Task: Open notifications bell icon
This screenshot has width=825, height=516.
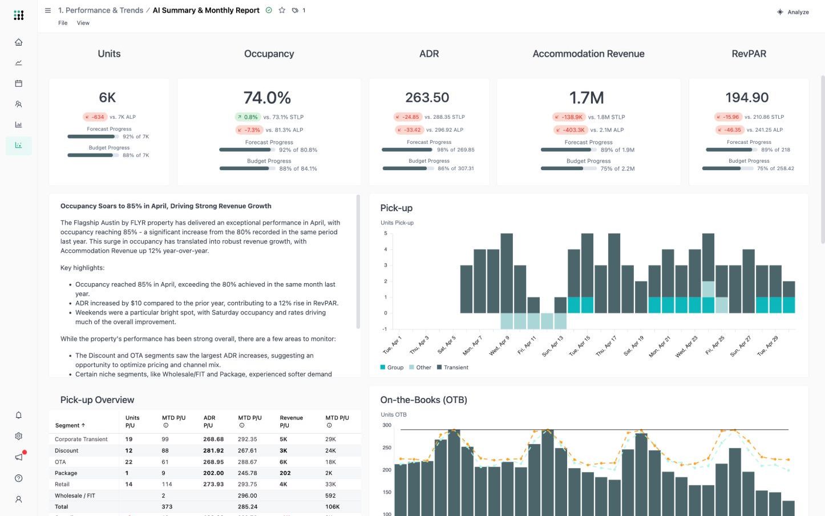Action: [18, 415]
